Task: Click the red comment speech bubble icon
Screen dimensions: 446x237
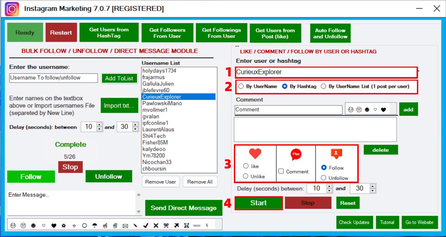Action: 296,154
